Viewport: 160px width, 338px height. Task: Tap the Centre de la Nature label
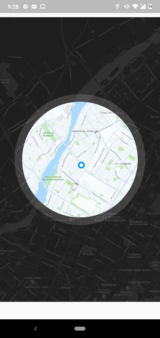click(48, 134)
